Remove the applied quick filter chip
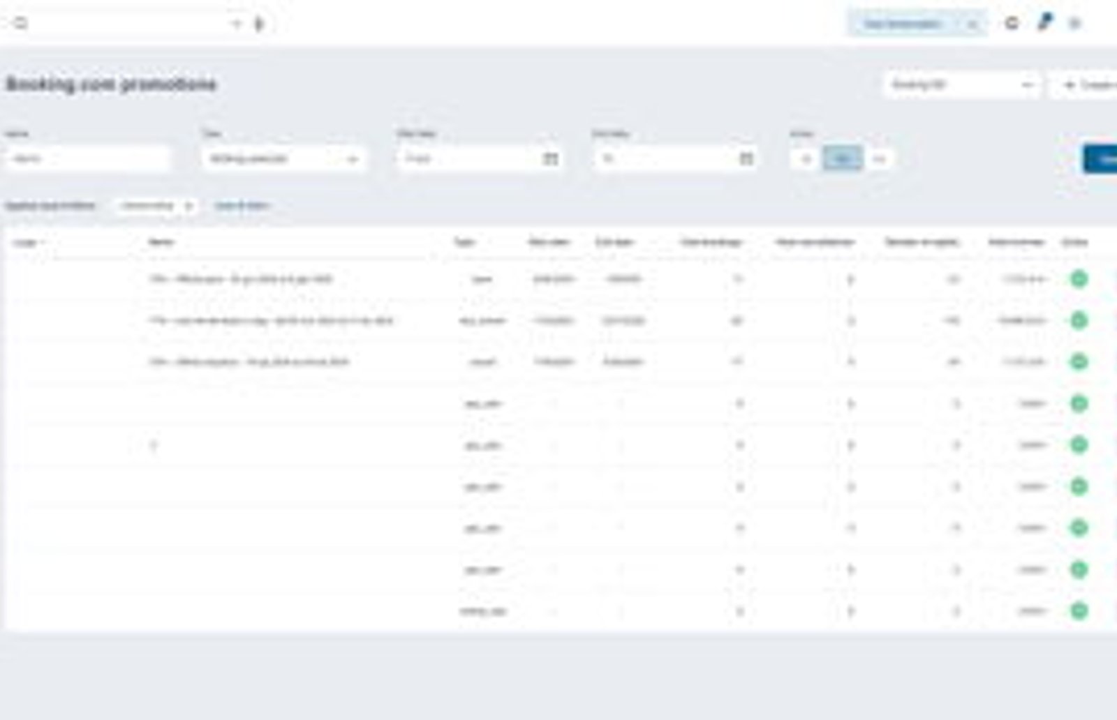 [188, 206]
